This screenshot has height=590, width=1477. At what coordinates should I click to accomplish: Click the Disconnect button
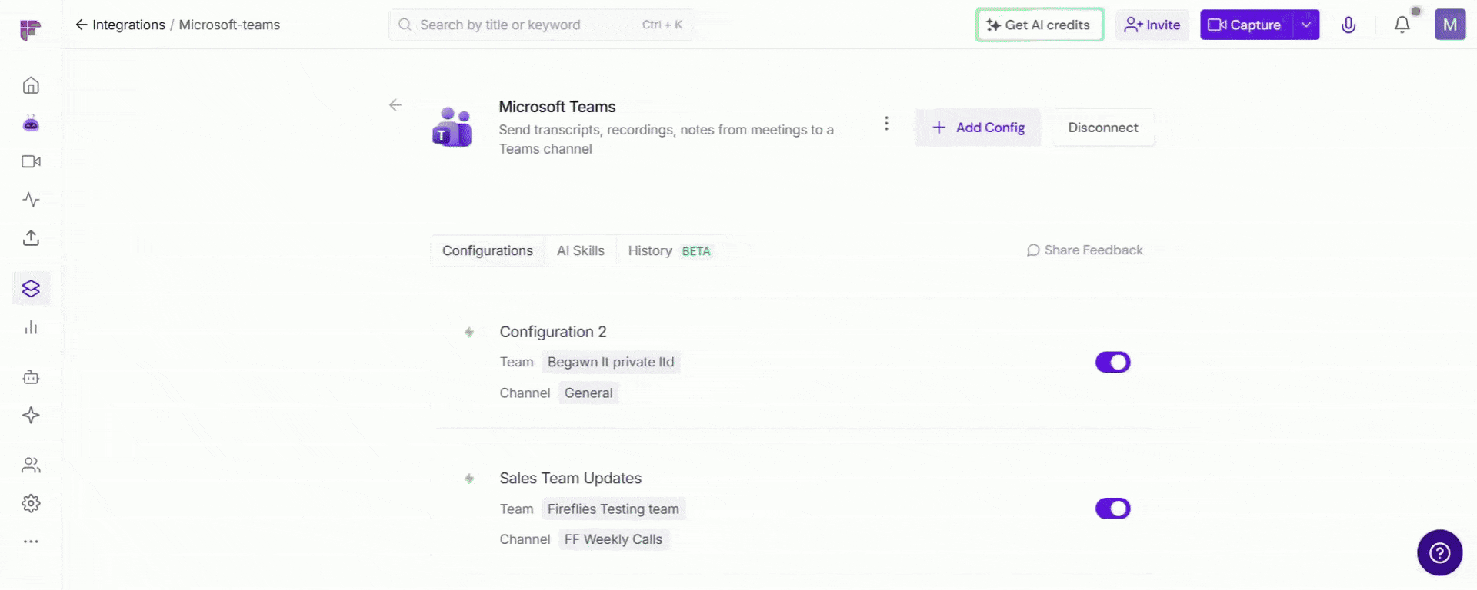tap(1102, 128)
